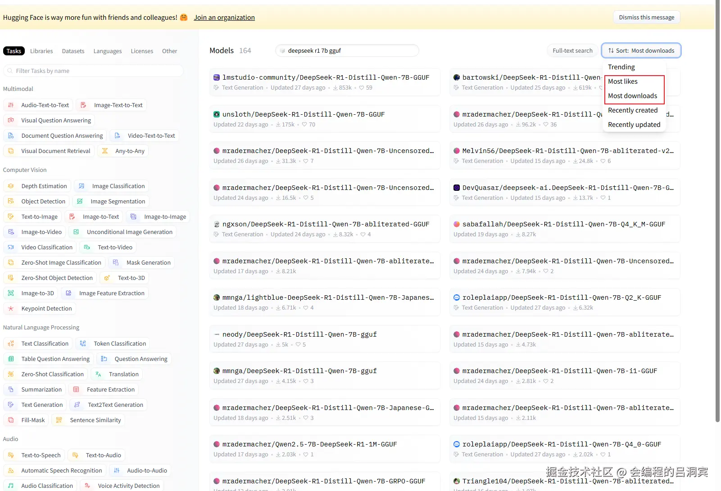The height and width of the screenshot is (491, 721).
Task: Click the Image Classification task icon
Action: tap(82, 186)
